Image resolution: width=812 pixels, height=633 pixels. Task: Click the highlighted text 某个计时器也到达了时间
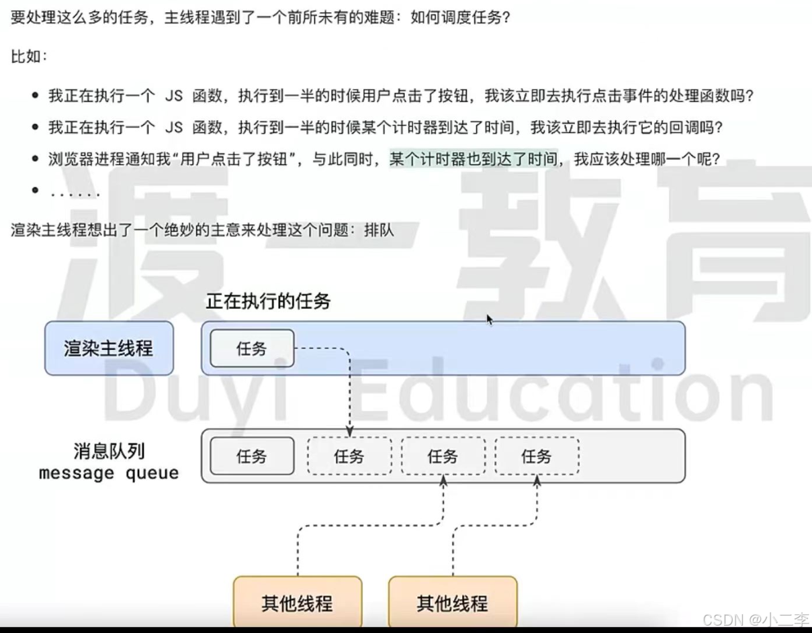coord(473,160)
